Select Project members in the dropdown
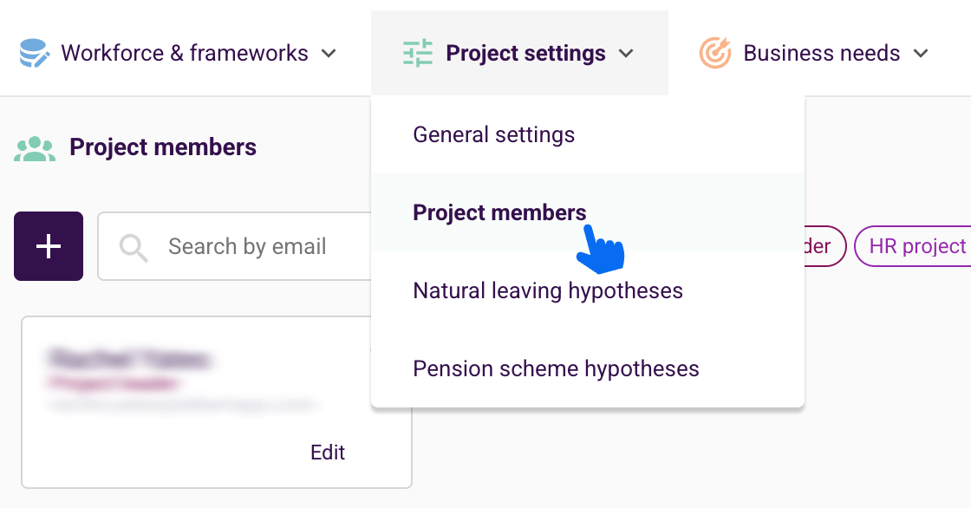 [x=499, y=212]
